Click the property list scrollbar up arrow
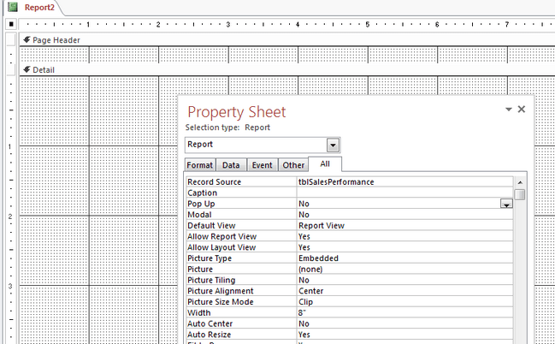The height and width of the screenshot is (344, 555). click(520, 182)
